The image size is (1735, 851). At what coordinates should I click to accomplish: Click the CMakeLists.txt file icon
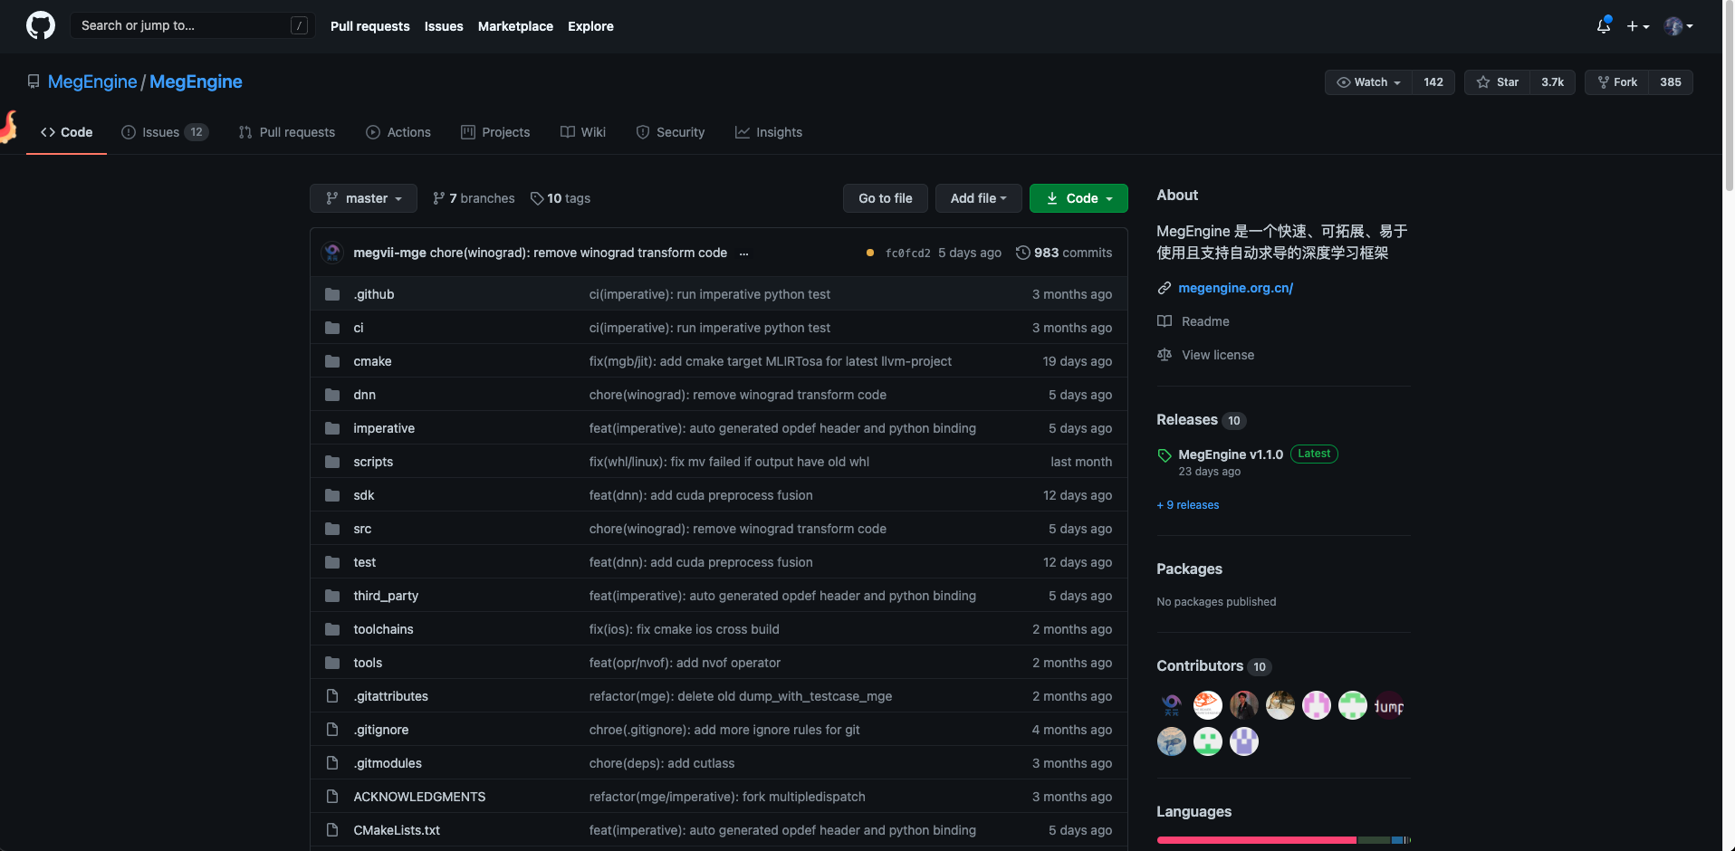[332, 830]
